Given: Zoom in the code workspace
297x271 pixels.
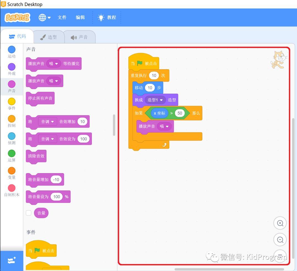Looking at the screenshot, I should point(280,223).
